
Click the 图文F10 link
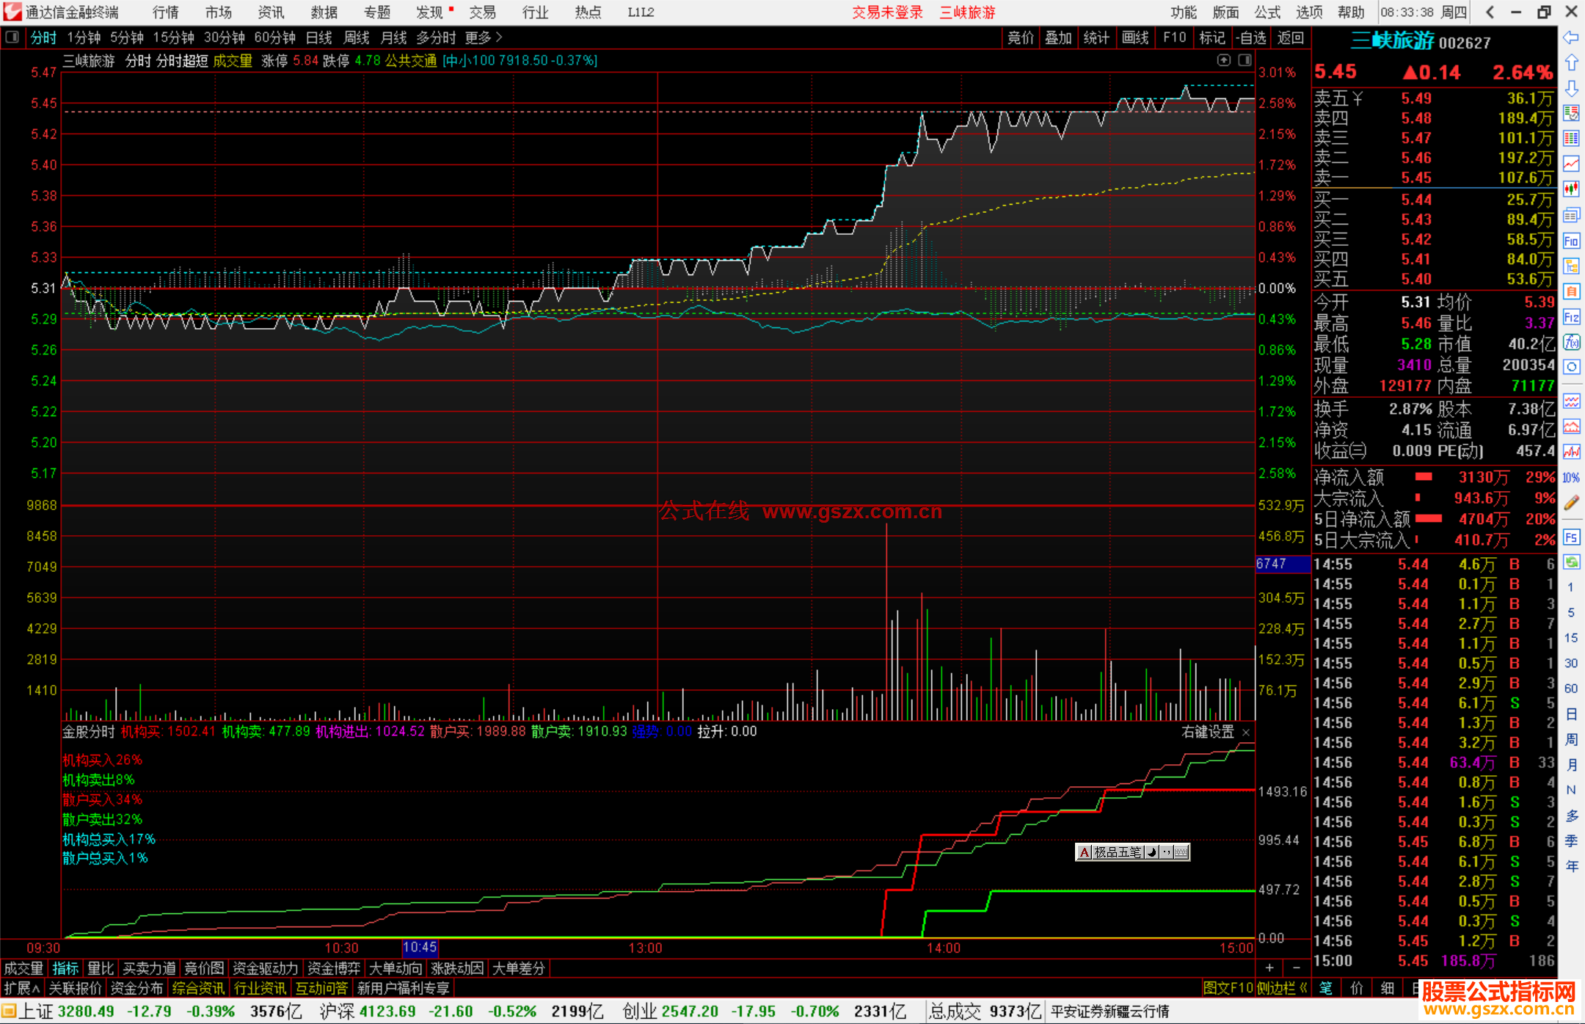(x=1228, y=988)
